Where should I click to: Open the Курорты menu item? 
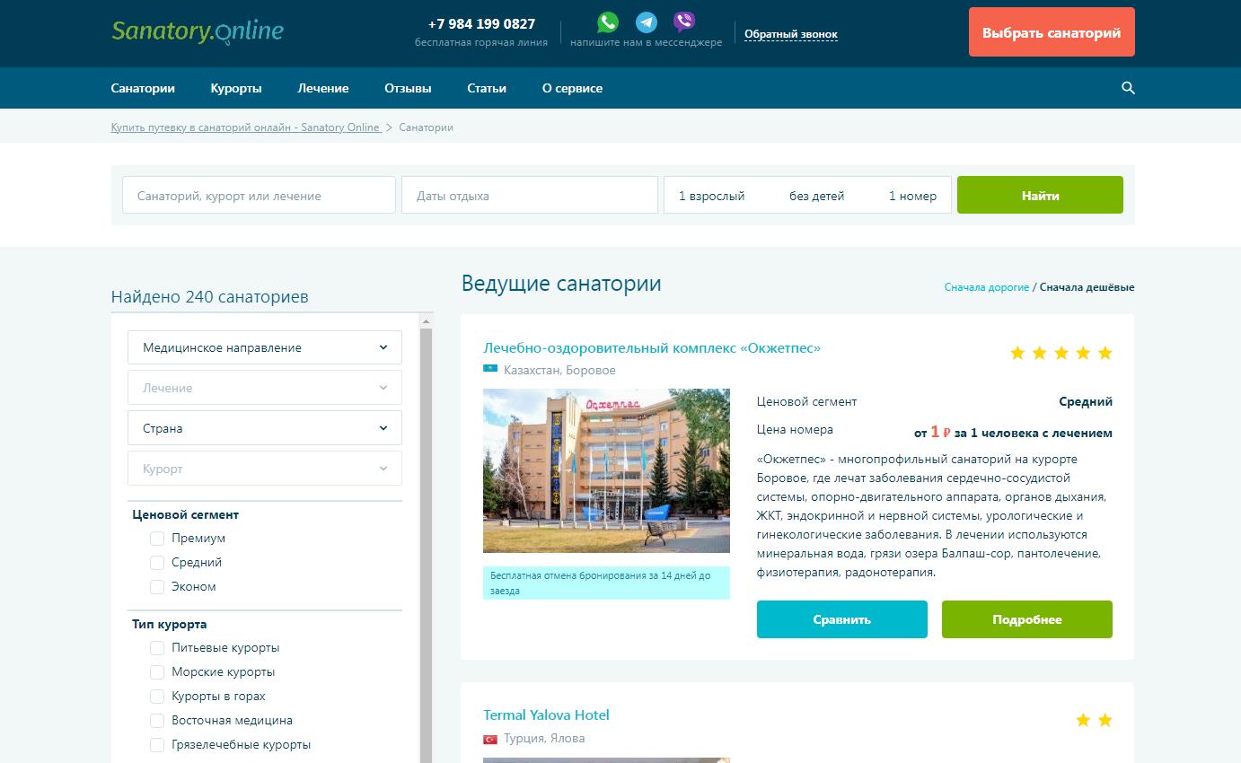(x=236, y=88)
